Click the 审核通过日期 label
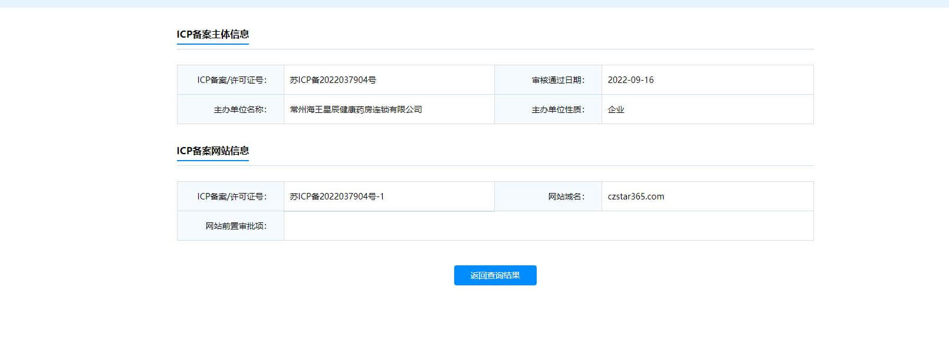 pos(558,80)
